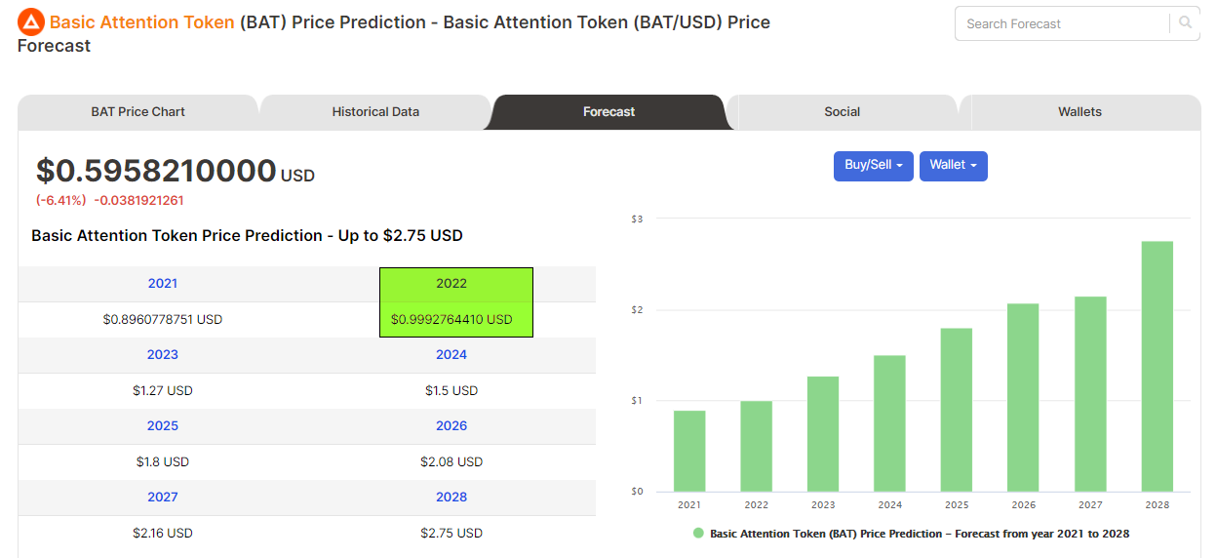The width and height of the screenshot is (1217, 558).
Task: Select the Social tab
Action: click(843, 112)
